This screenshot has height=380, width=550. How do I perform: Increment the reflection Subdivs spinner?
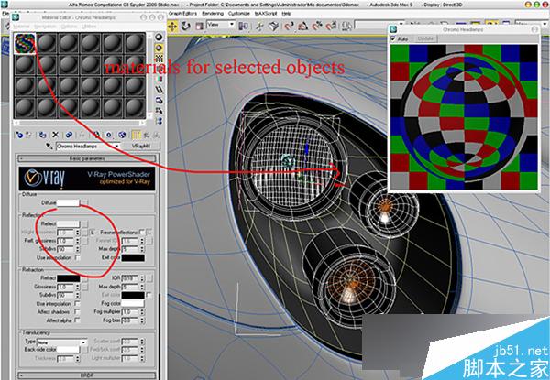coord(78,247)
